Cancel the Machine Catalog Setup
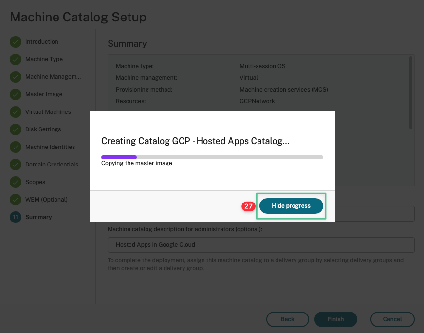Viewport: 424px width, 333px height. pyautogui.click(x=392, y=319)
